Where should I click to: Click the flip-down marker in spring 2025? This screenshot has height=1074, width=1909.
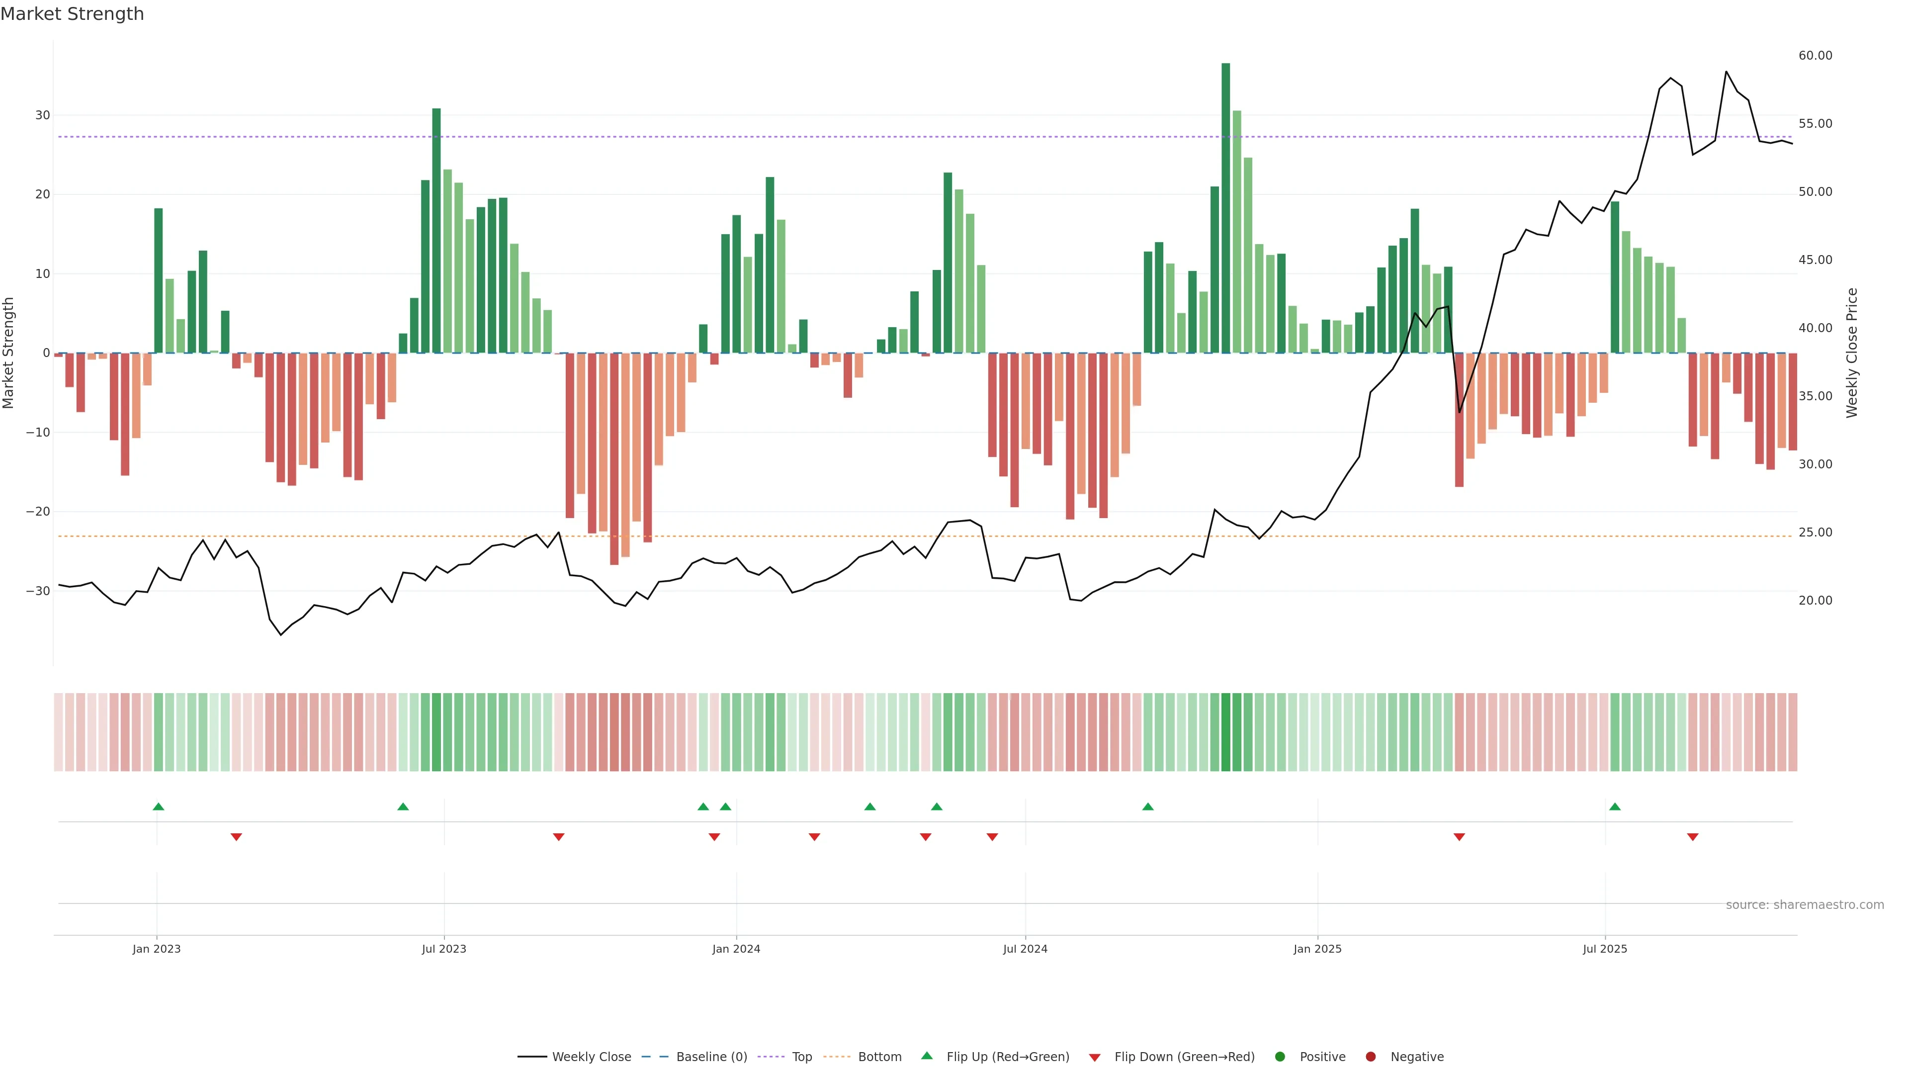tap(1459, 837)
